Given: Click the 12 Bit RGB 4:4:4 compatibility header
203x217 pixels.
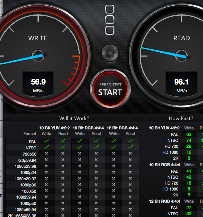Looking at the screenshot, I should coord(122,128).
